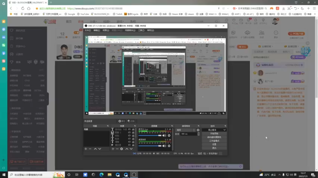Open OBS Help menu
The height and width of the screenshot is (178, 318).
(x=151, y=30)
